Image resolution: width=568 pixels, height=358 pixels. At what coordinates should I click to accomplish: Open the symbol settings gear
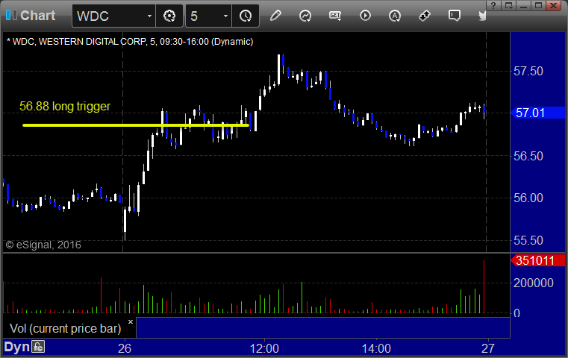pos(169,16)
